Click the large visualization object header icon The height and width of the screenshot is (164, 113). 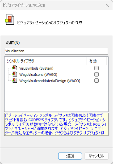click(9, 19)
